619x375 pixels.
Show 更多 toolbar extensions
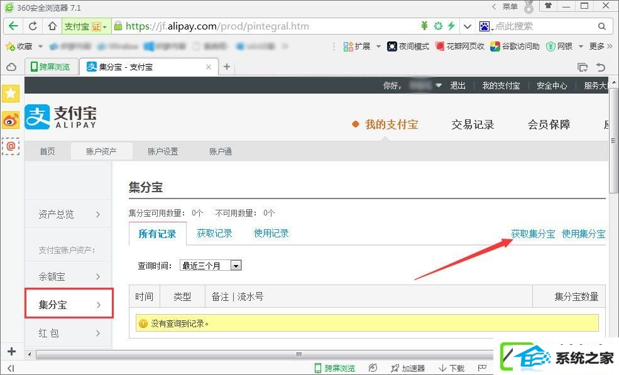(x=601, y=46)
